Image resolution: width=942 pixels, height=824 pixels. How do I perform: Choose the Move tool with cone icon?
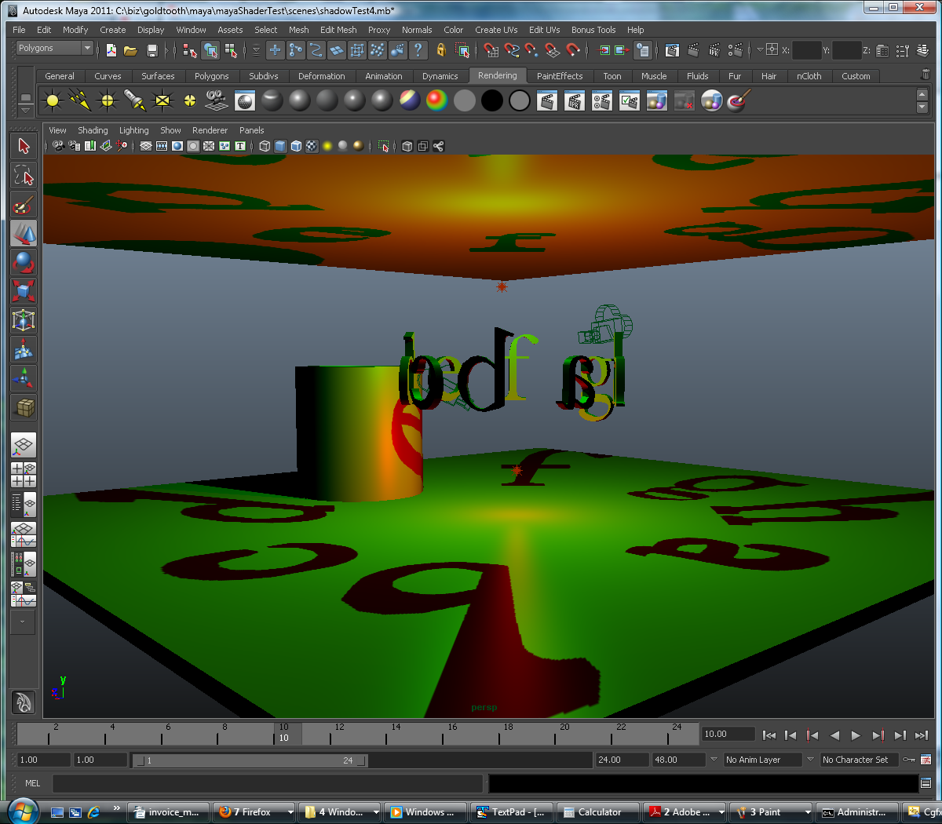click(24, 233)
